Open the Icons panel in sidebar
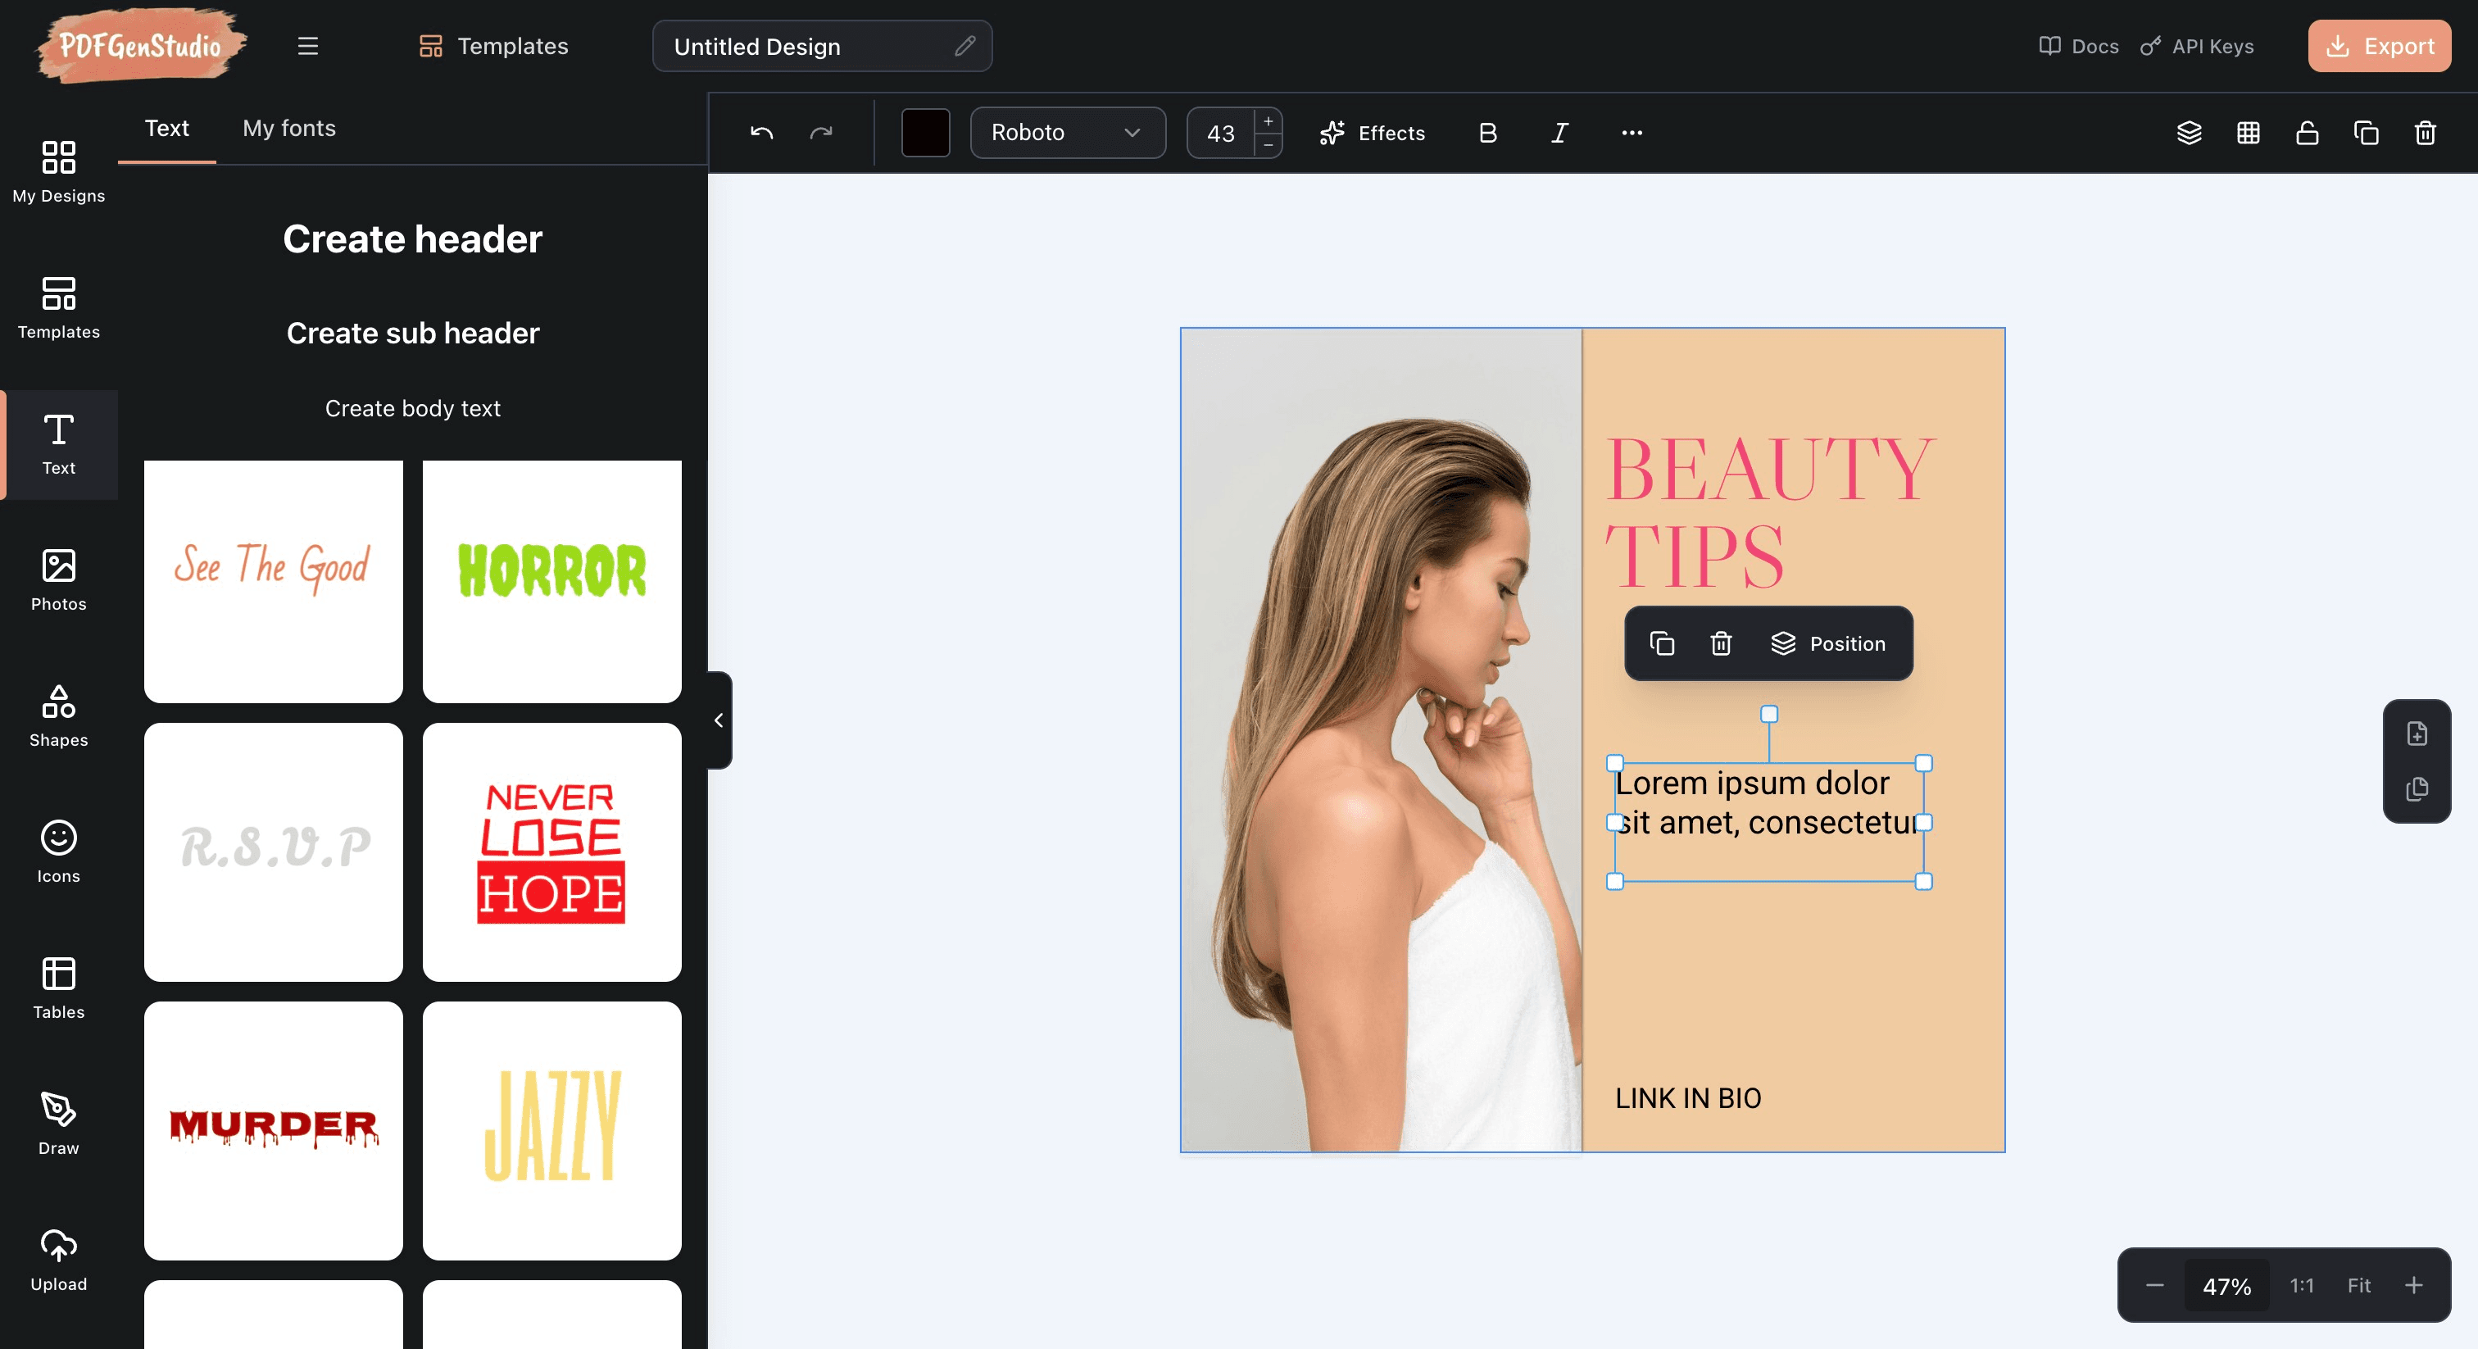 click(x=59, y=852)
